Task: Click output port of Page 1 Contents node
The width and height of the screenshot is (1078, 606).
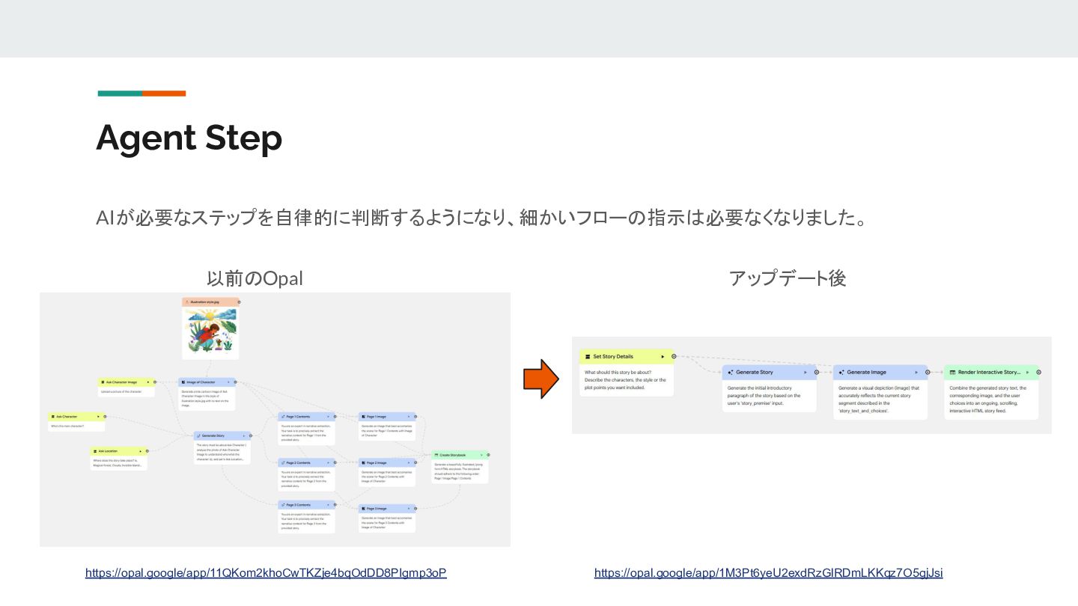Action: pyautogui.click(x=335, y=417)
